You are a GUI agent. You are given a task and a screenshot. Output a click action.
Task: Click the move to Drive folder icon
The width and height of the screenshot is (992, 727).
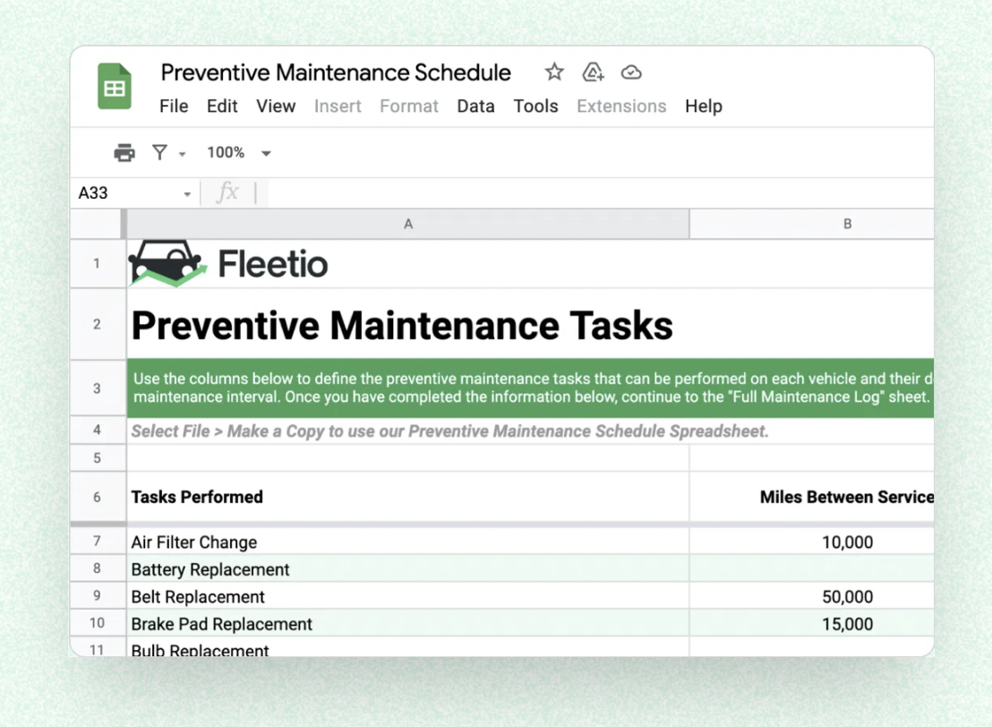pos(593,73)
